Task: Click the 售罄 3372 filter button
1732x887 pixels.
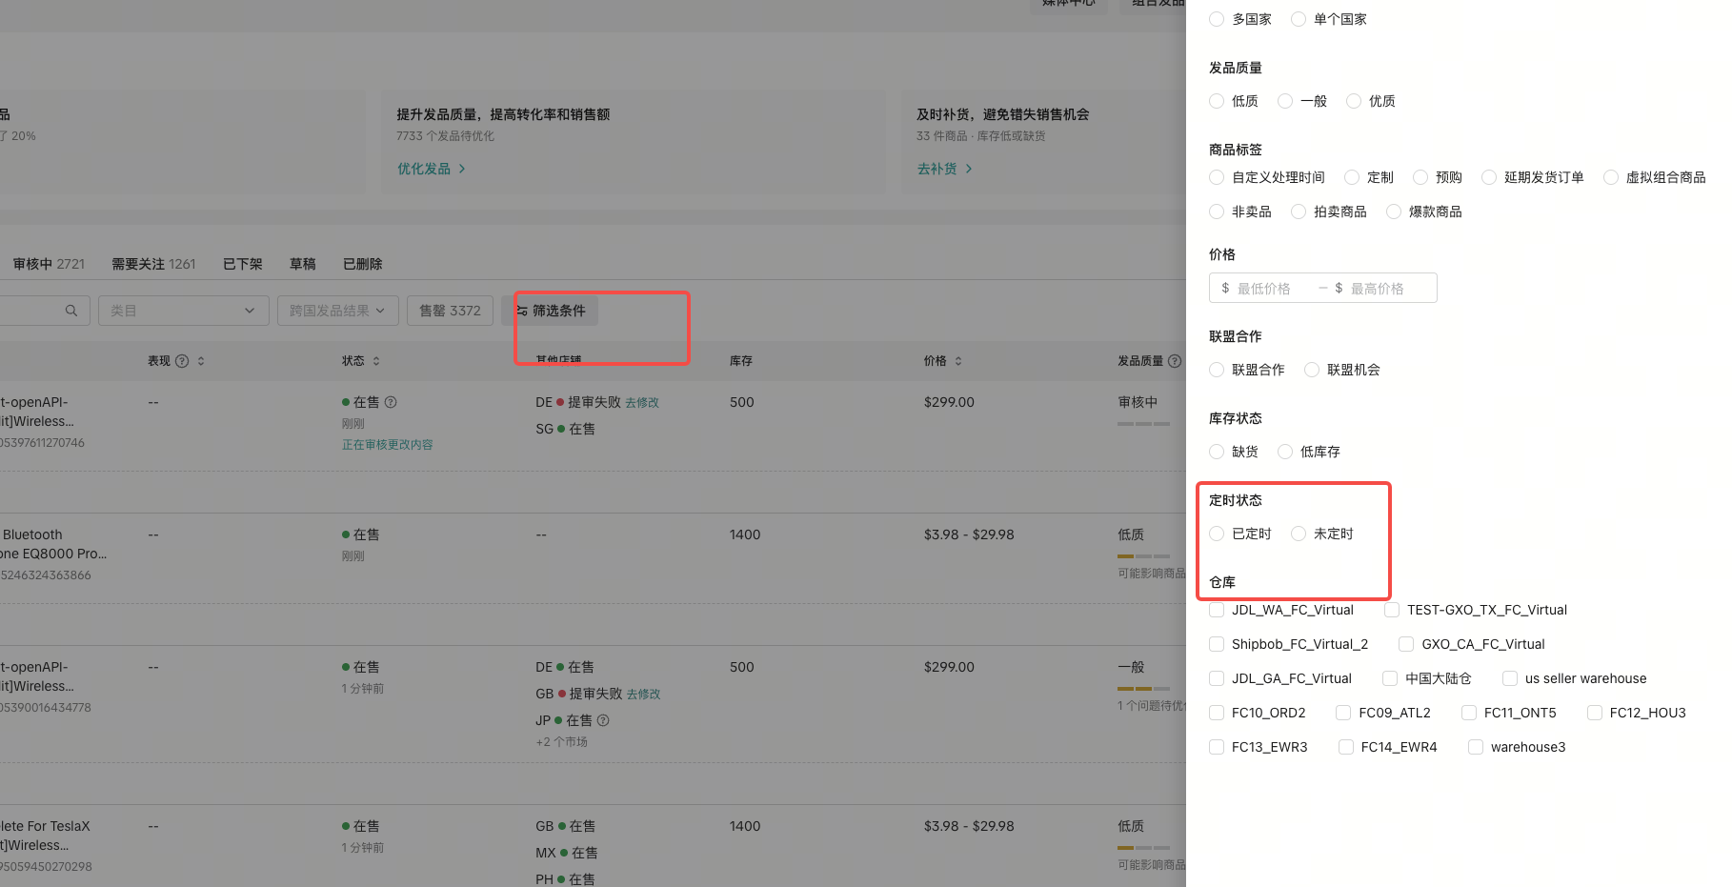Action: point(450,311)
